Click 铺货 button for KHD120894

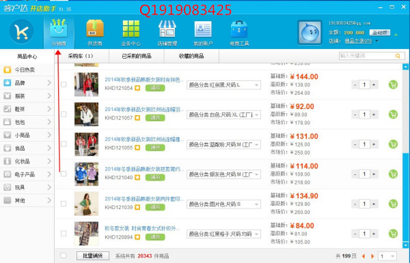pos(155,237)
